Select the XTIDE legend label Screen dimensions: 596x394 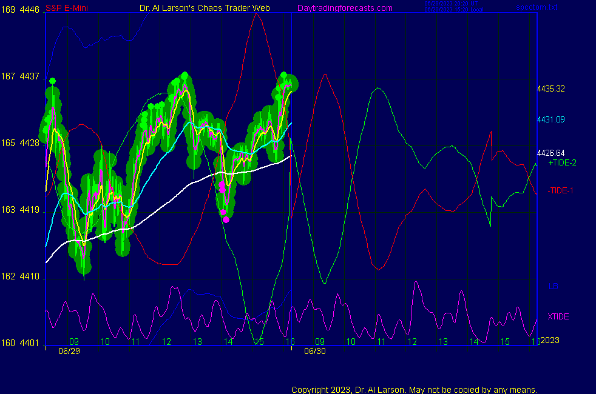[x=558, y=316]
